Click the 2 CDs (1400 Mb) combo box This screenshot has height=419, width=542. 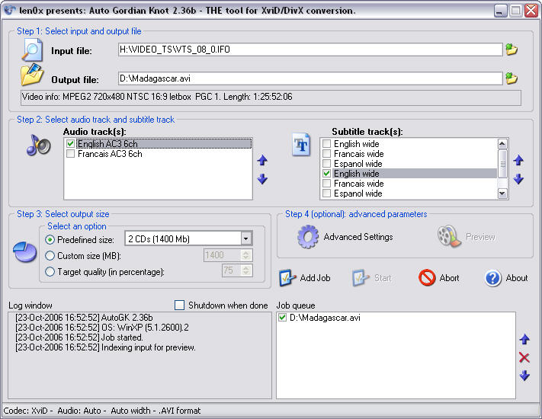point(188,238)
